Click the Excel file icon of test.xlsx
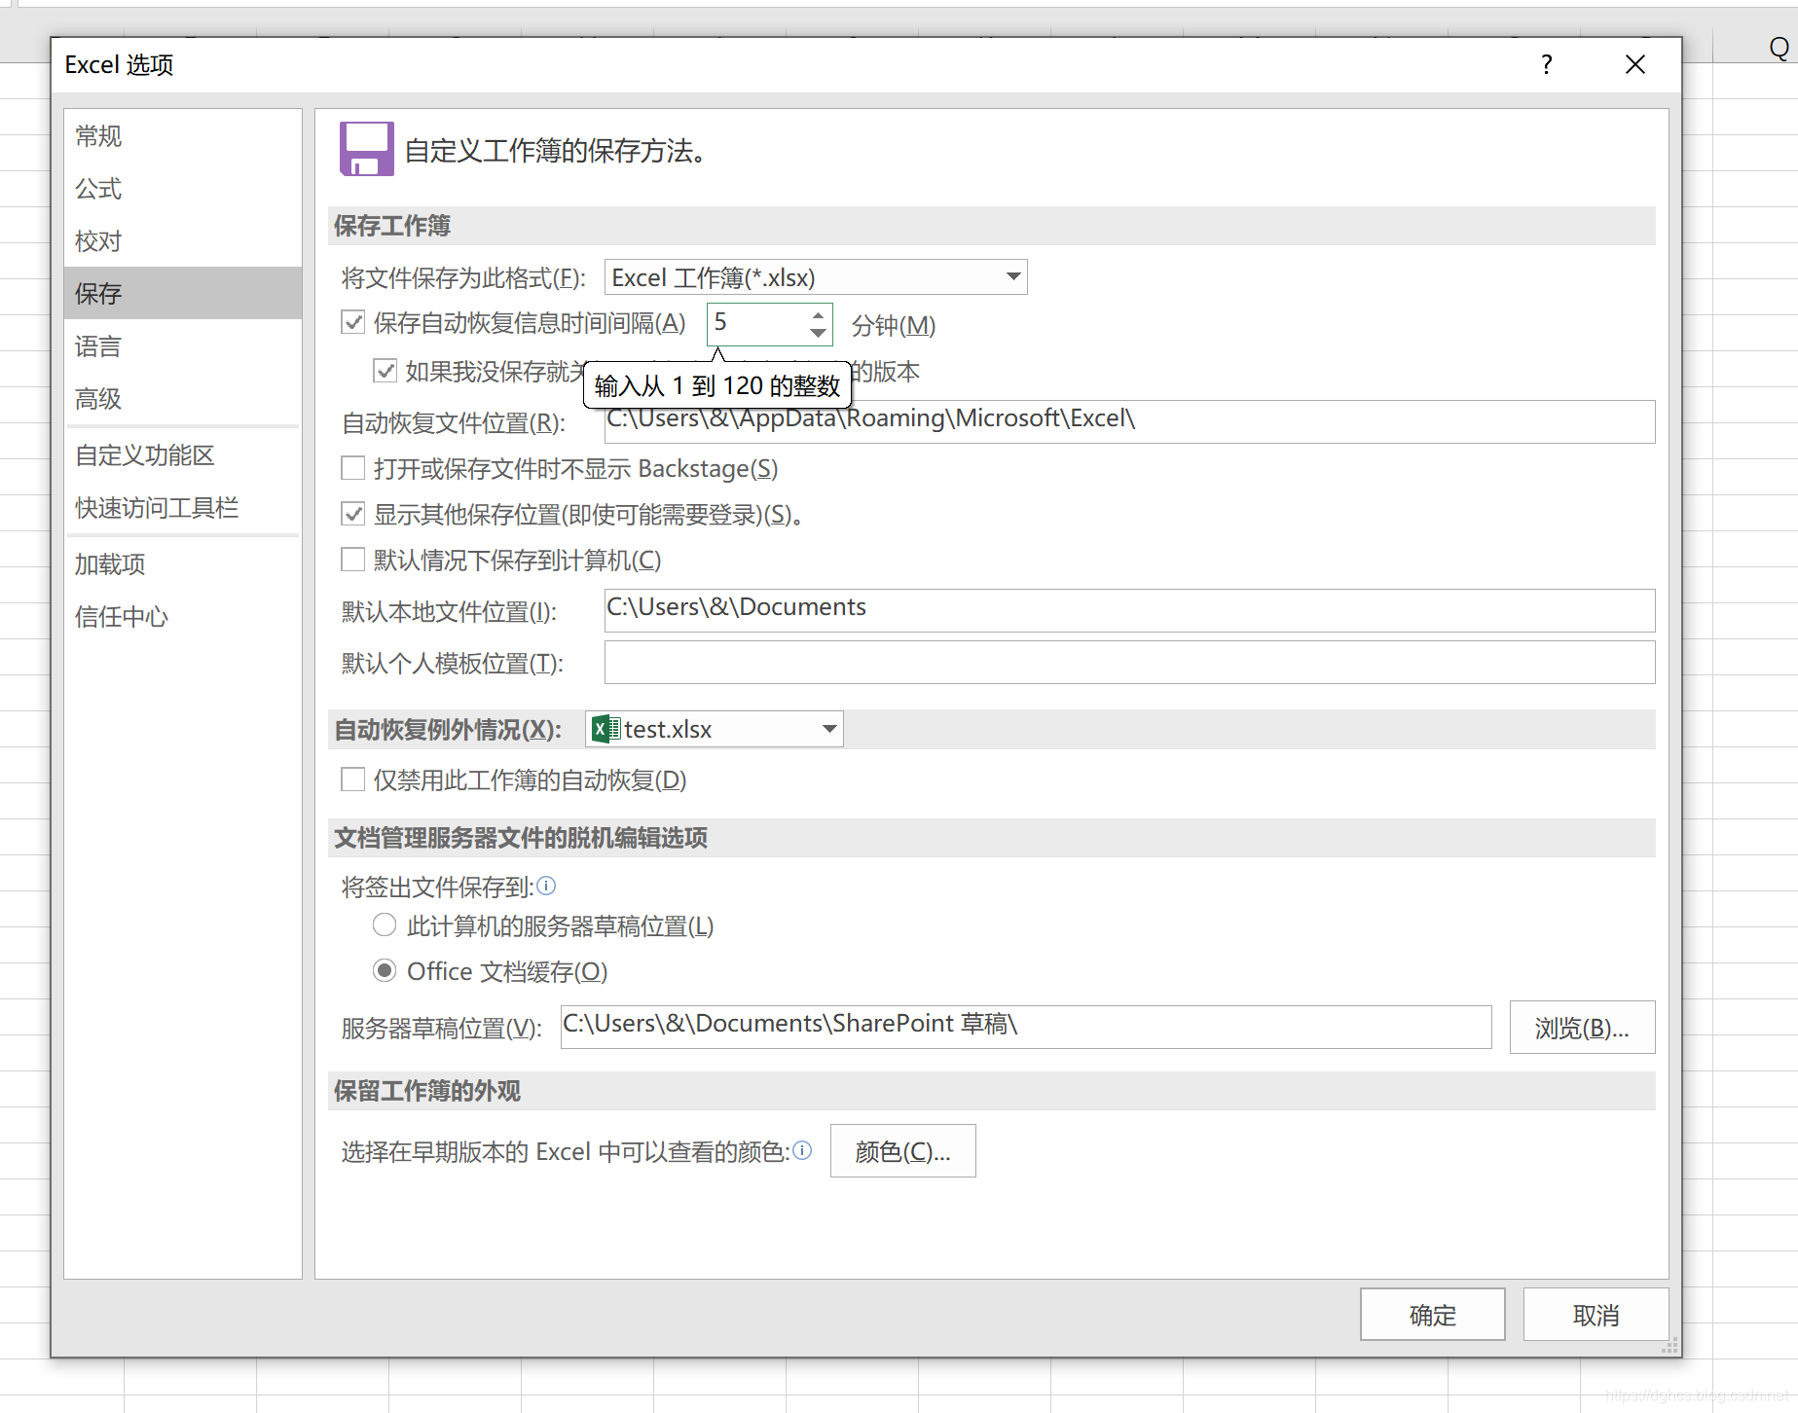Viewport: 1798px width, 1413px height. click(x=605, y=729)
